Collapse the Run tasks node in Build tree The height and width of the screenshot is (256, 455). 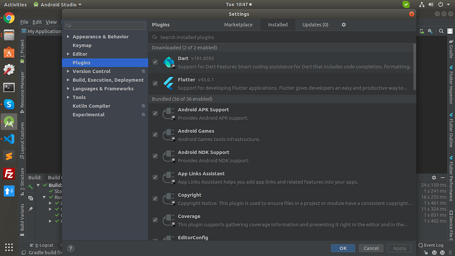[44, 197]
